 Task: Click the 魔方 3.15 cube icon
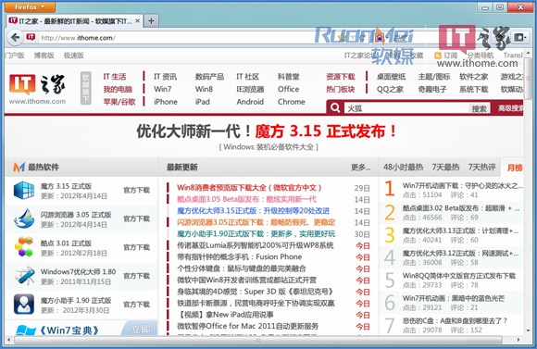tap(24, 191)
